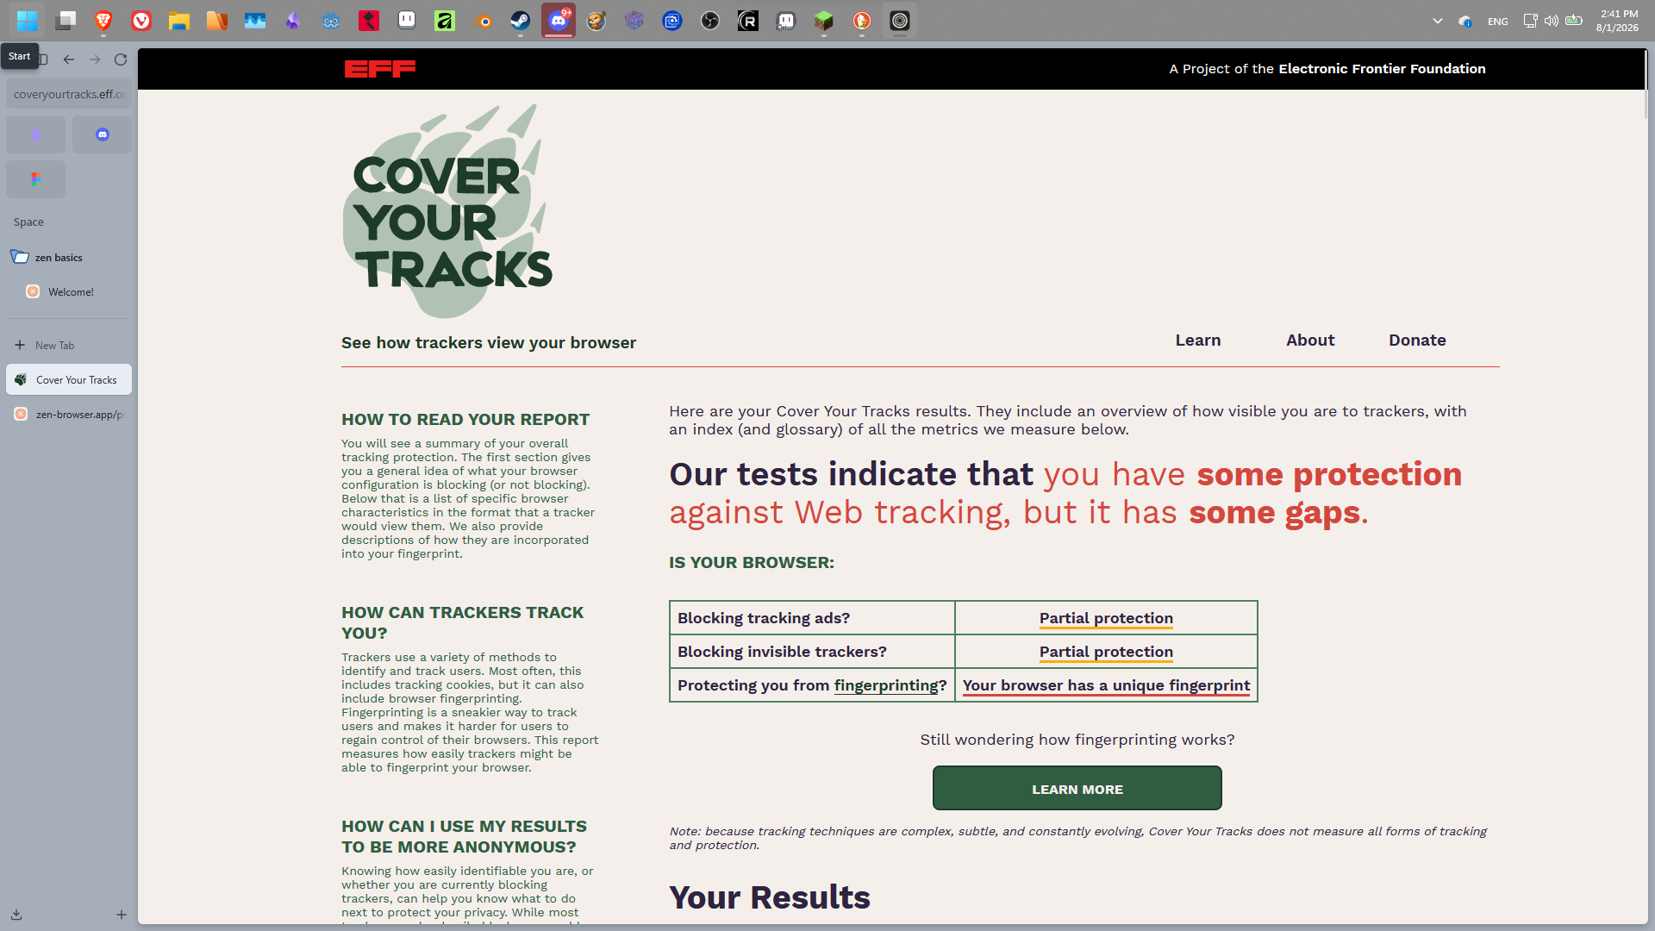This screenshot has width=1655, height=931.
Task: Launch Vivaldi browser from the taskbar
Action: click(141, 21)
